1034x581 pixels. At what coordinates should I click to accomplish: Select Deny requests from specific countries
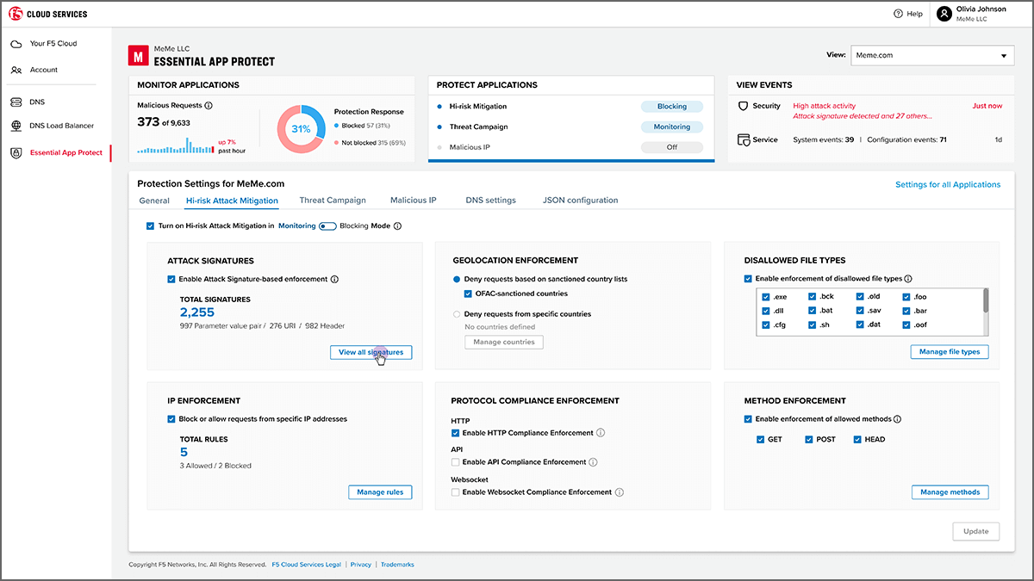458,314
